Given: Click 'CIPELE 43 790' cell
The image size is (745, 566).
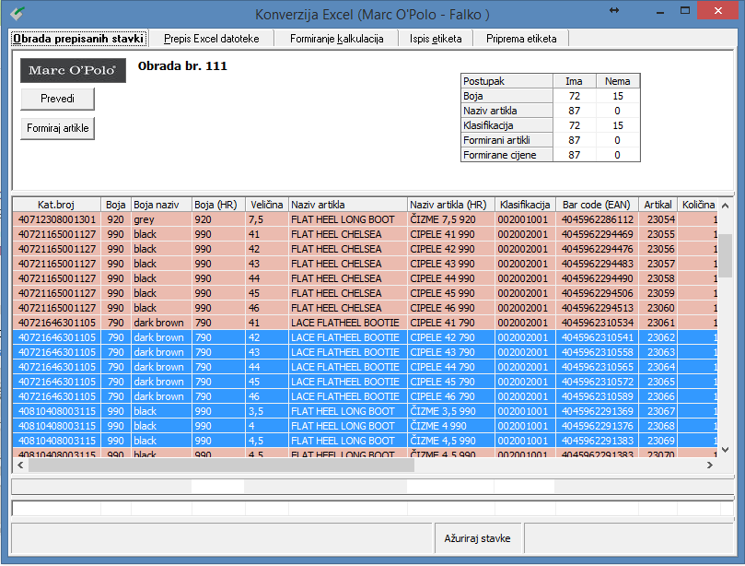Looking at the screenshot, I should click(x=451, y=352).
